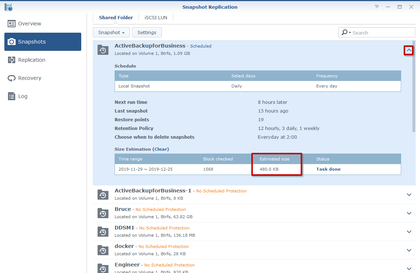This screenshot has width=420, height=273.
Task: Click the Bruce shared folder icon
Action: [x=103, y=213]
